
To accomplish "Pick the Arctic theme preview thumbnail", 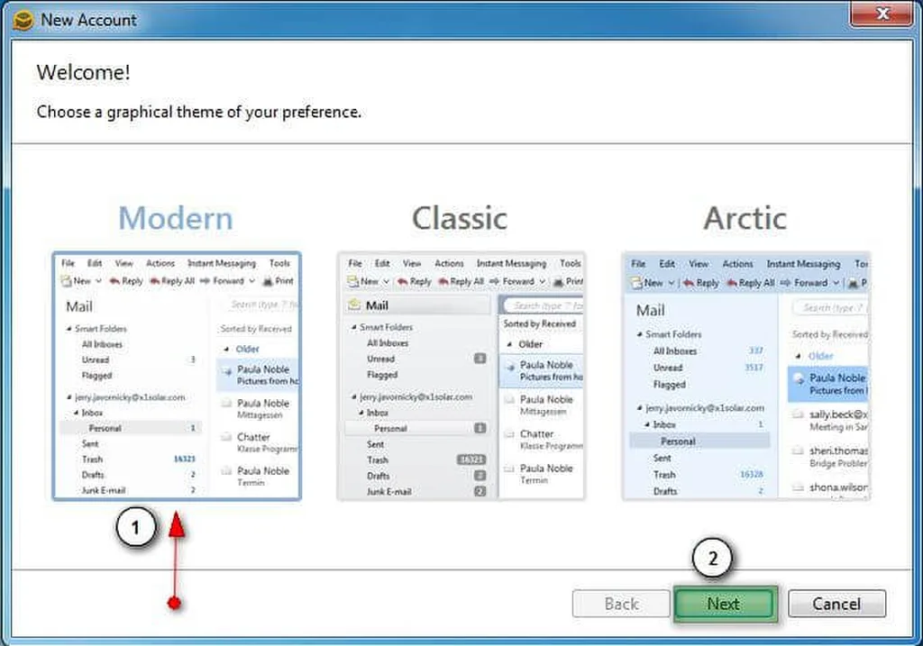I will click(745, 376).
